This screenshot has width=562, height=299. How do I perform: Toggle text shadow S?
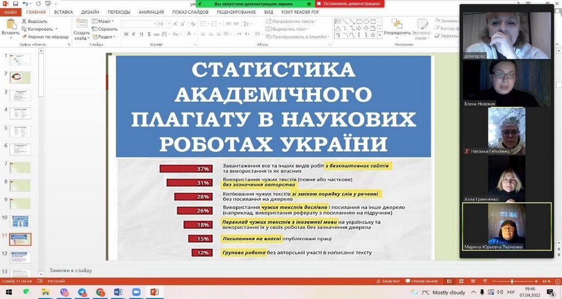point(149,34)
